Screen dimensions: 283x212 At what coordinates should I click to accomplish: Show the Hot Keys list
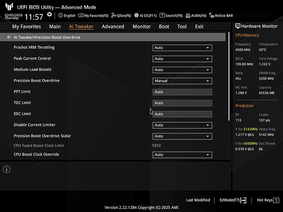268,200
